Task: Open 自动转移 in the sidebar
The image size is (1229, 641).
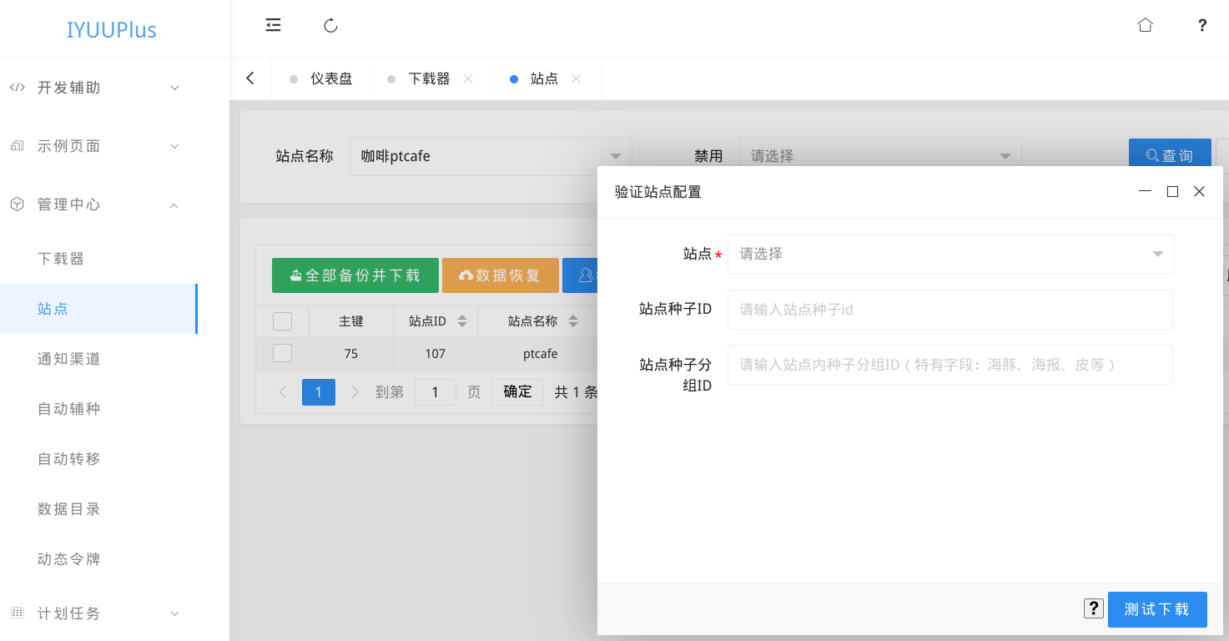Action: (x=98, y=459)
